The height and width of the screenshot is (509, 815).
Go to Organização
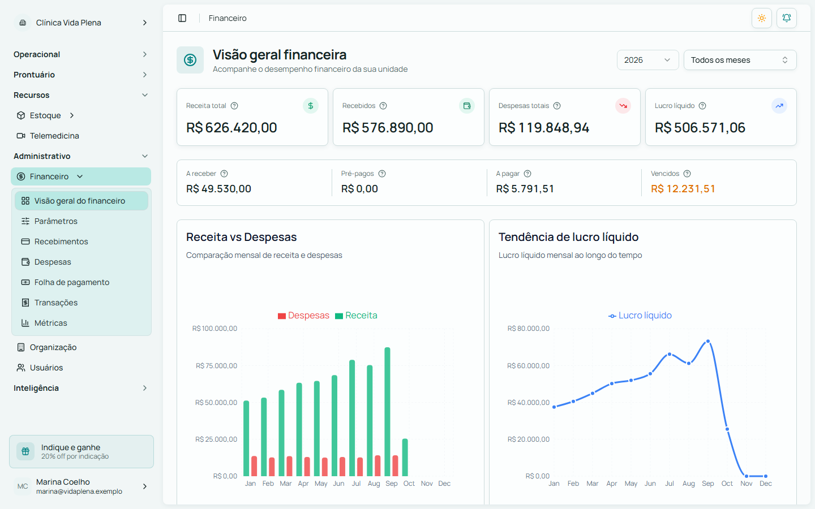[81, 347]
